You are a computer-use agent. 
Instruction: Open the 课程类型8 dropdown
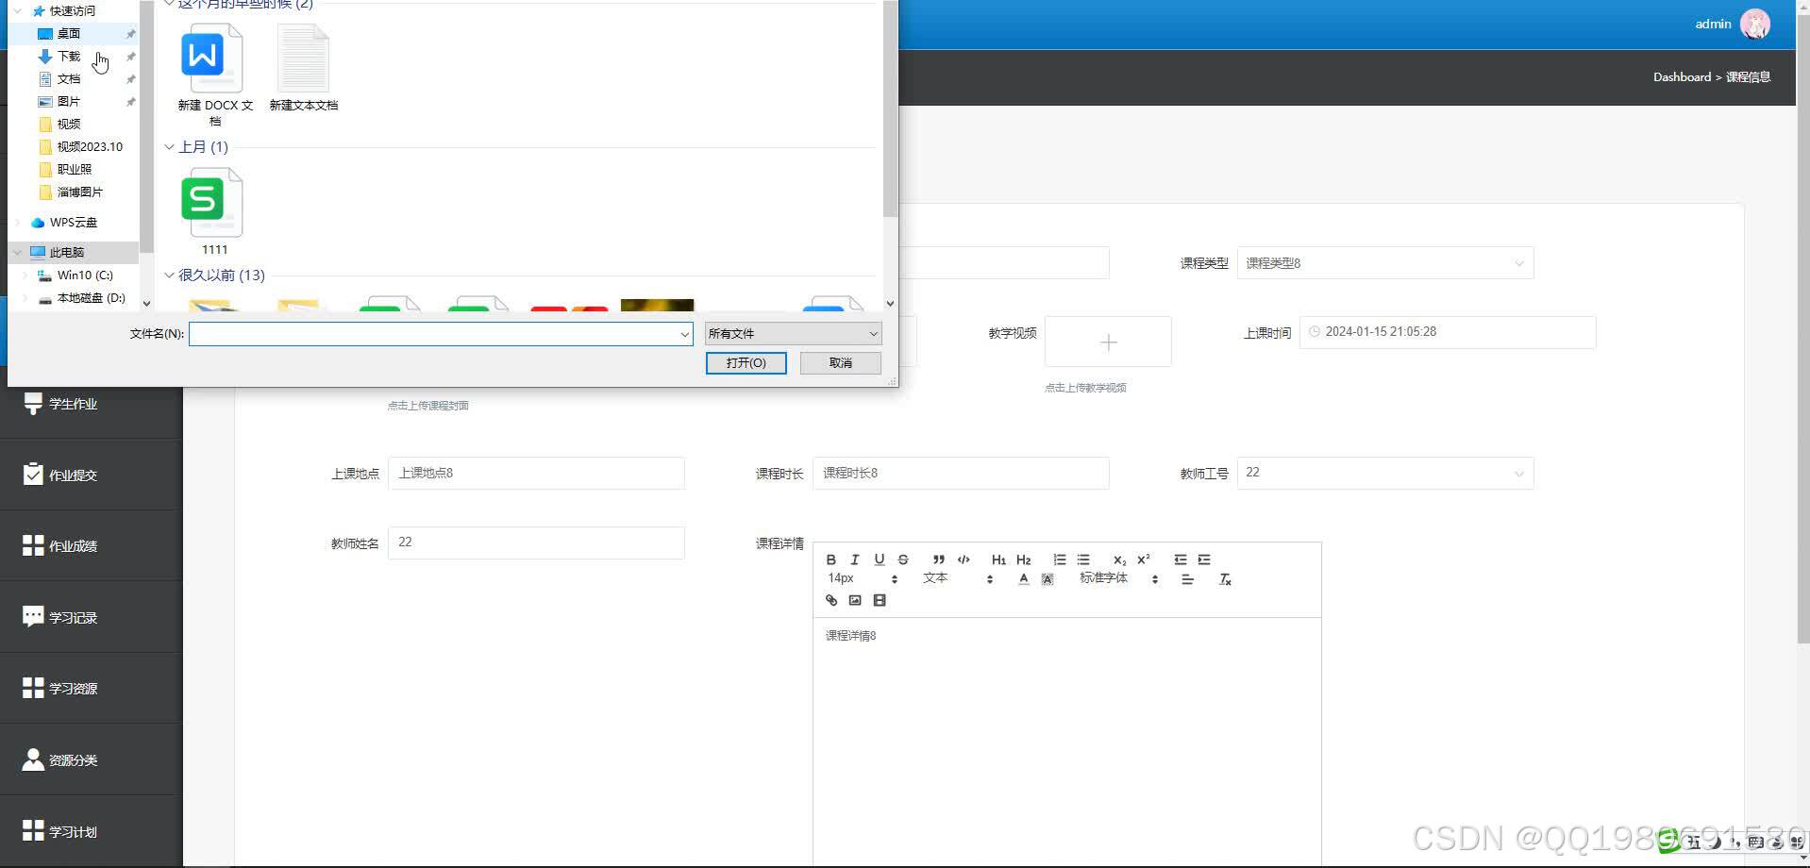(x=1383, y=263)
